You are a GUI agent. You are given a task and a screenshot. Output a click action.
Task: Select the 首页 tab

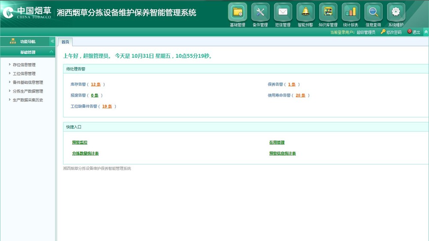tap(65, 42)
